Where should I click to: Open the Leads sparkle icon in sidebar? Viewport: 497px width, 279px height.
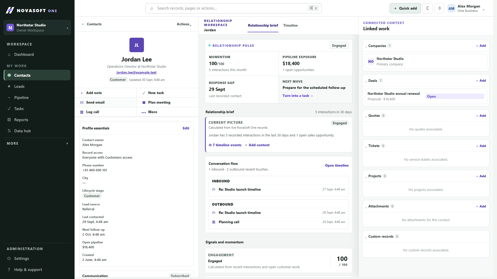point(9,86)
